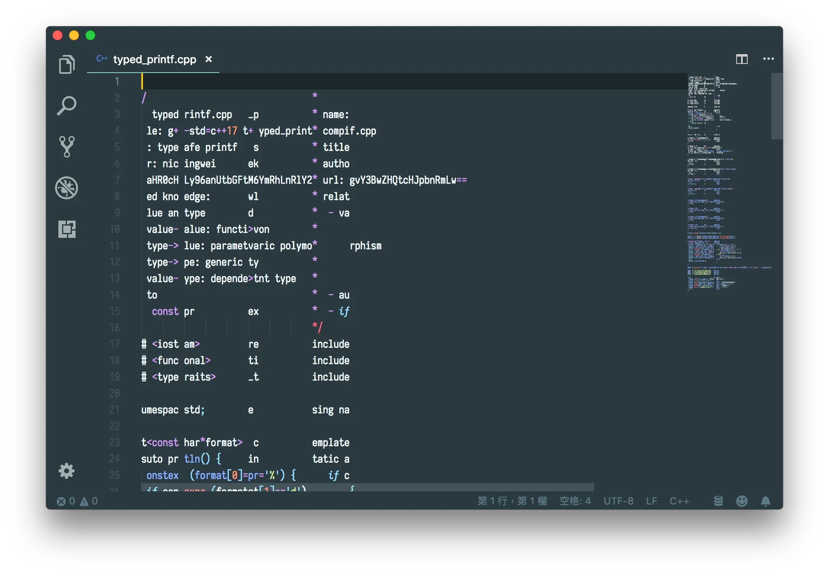Open the Extensions panel
The width and height of the screenshot is (829, 575).
(x=67, y=229)
